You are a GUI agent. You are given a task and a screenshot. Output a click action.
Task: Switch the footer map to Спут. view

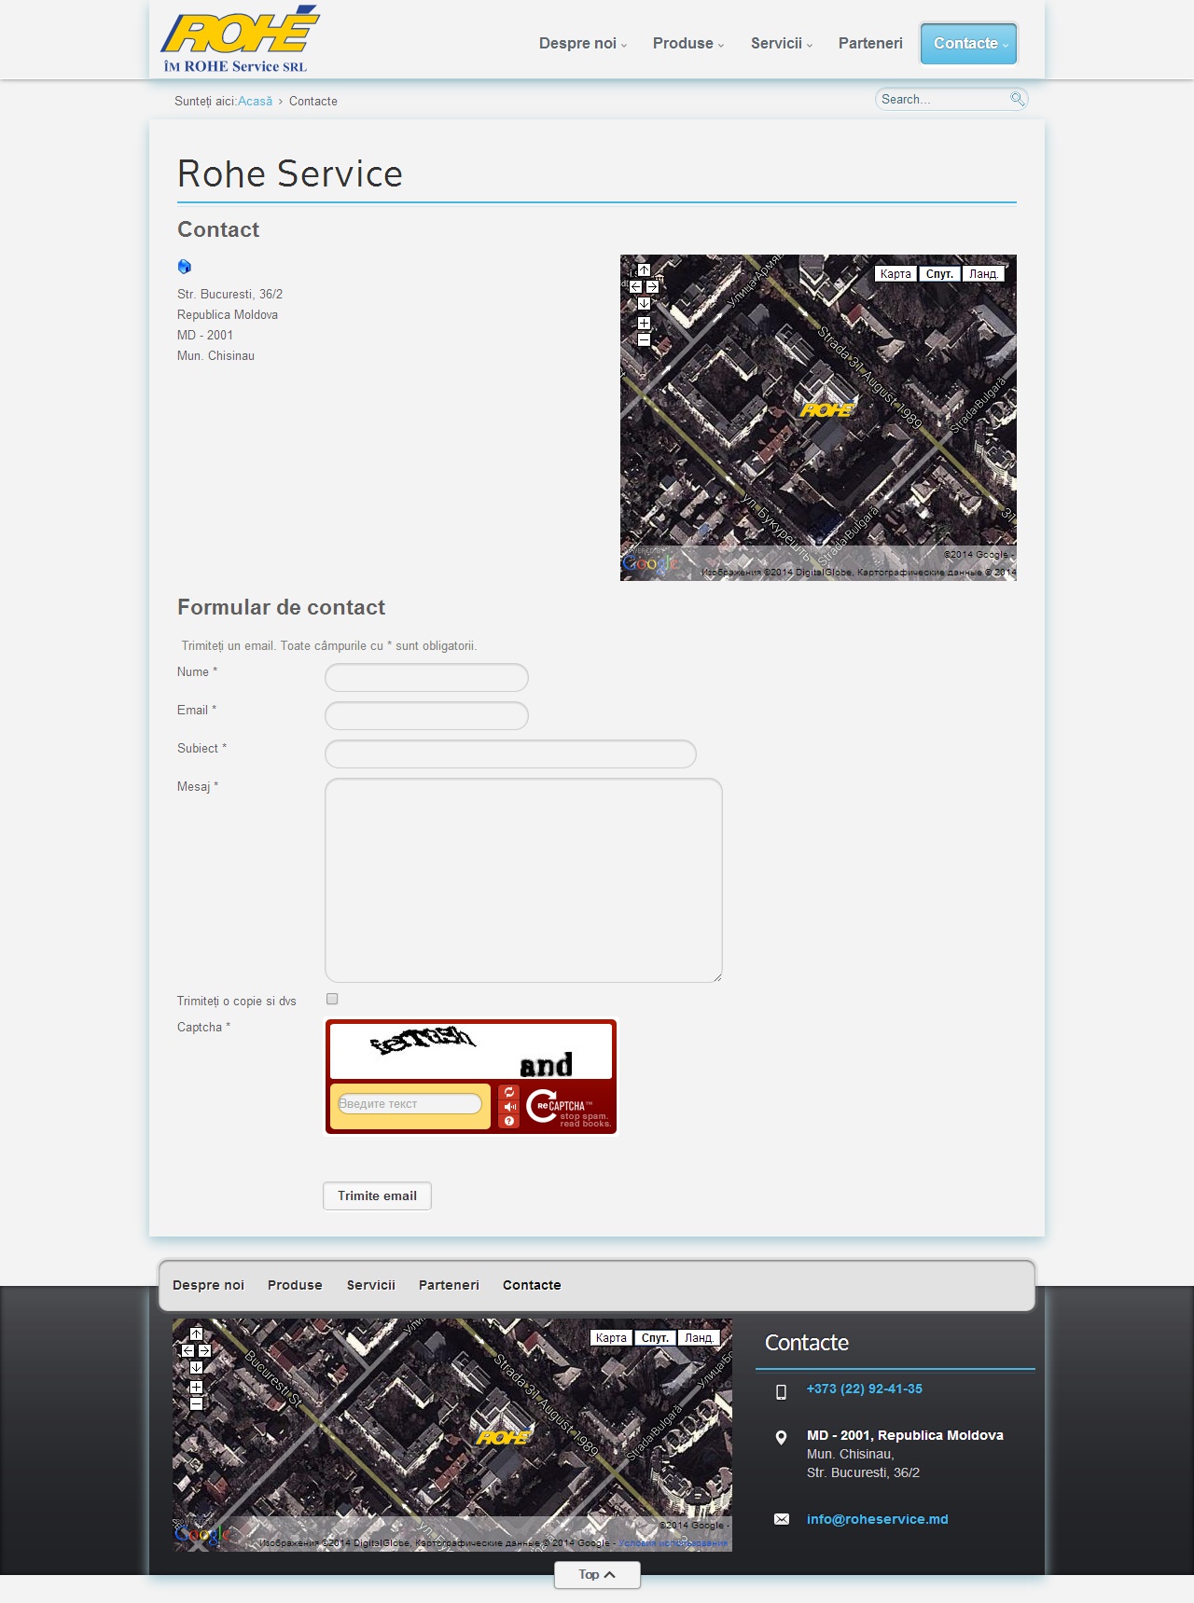tap(655, 1338)
